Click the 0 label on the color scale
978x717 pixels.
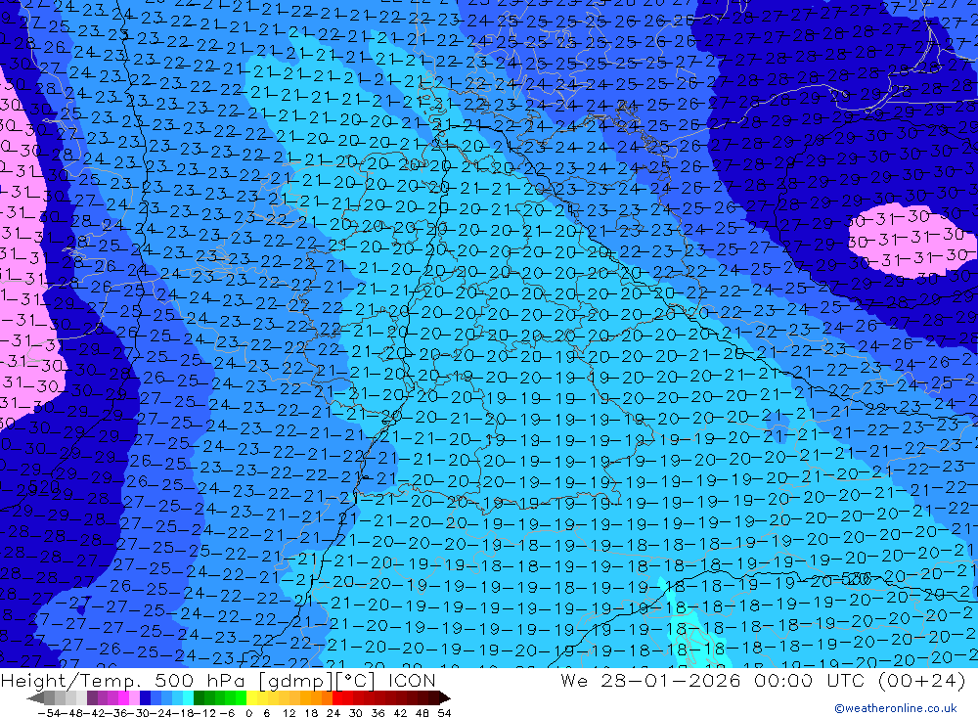[x=248, y=713]
